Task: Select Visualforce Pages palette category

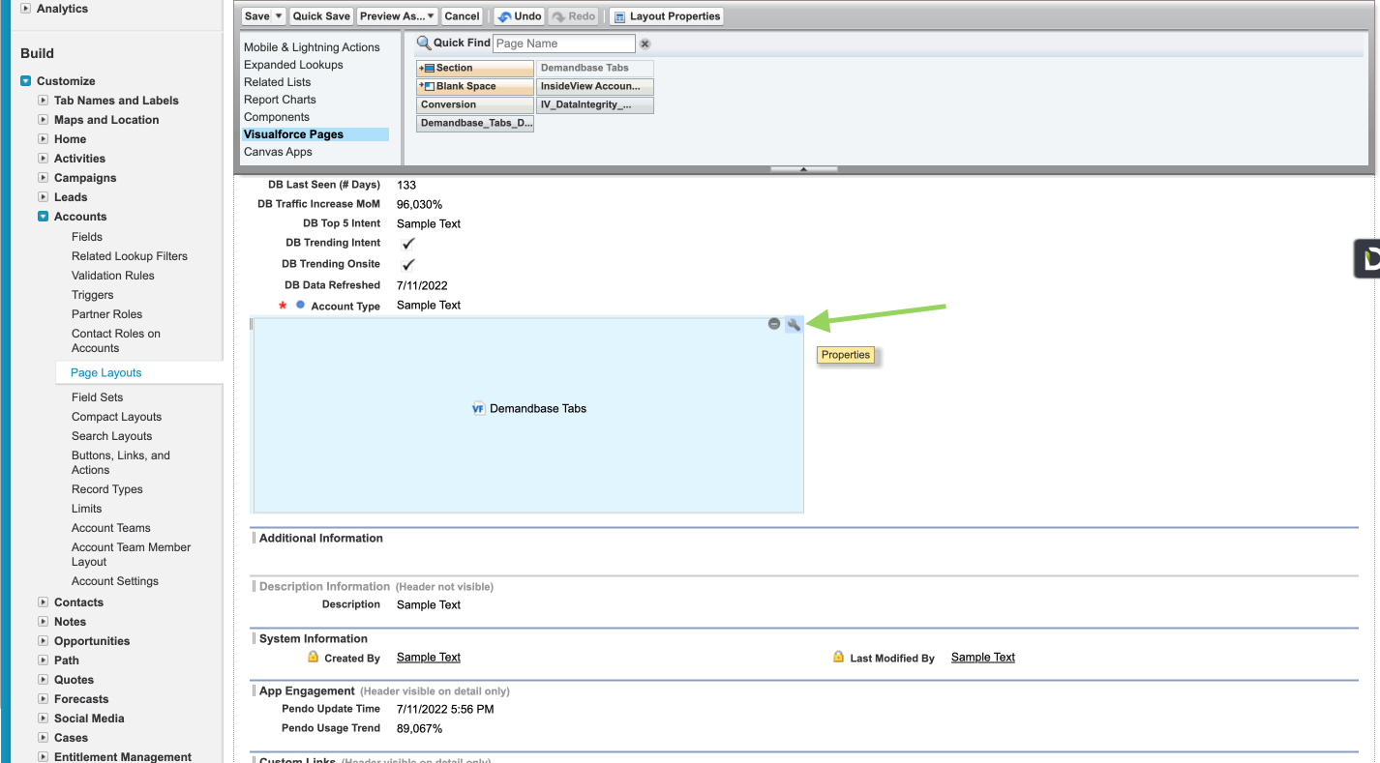Action: [315, 134]
